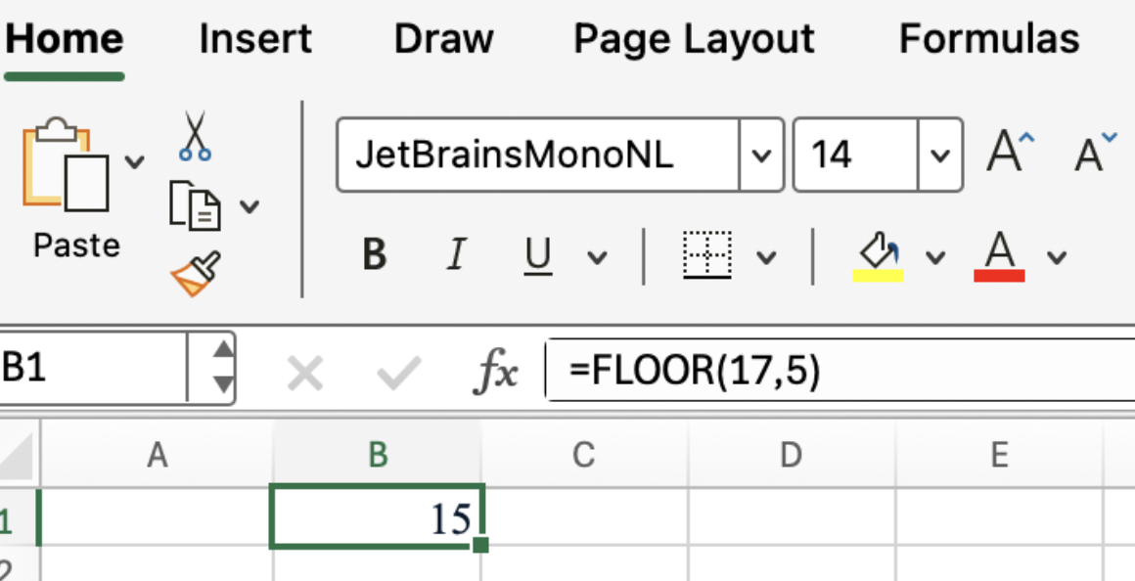The height and width of the screenshot is (581, 1135).
Task: Expand the Borders options dropdown arrow
Action: tap(766, 257)
